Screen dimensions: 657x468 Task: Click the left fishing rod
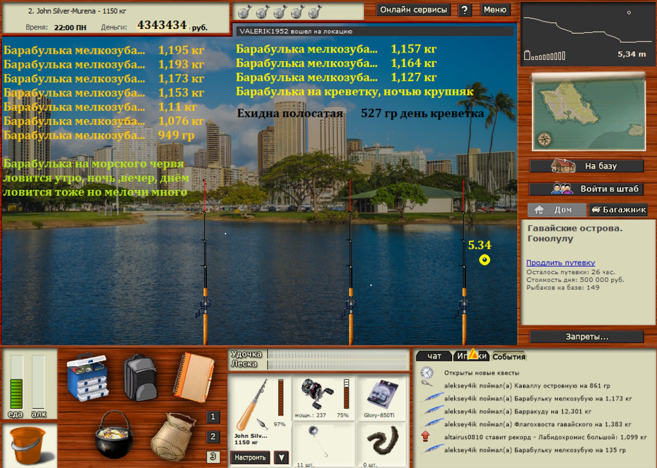coord(205,262)
